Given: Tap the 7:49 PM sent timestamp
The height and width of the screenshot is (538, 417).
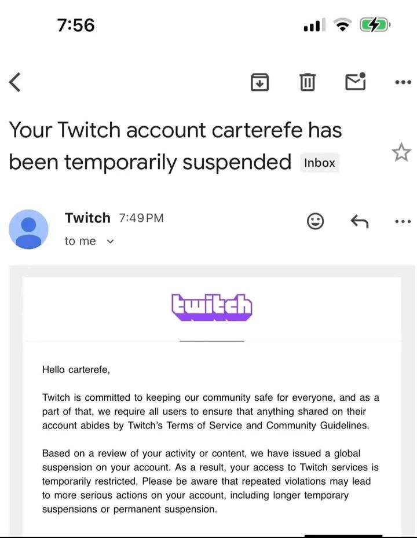Looking at the screenshot, I should pos(141,218).
